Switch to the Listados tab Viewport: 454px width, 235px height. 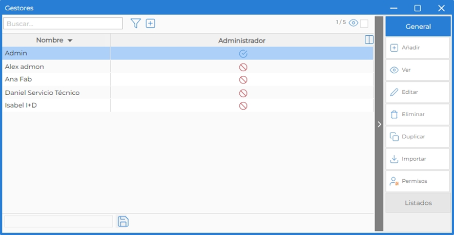pos(418,203)
